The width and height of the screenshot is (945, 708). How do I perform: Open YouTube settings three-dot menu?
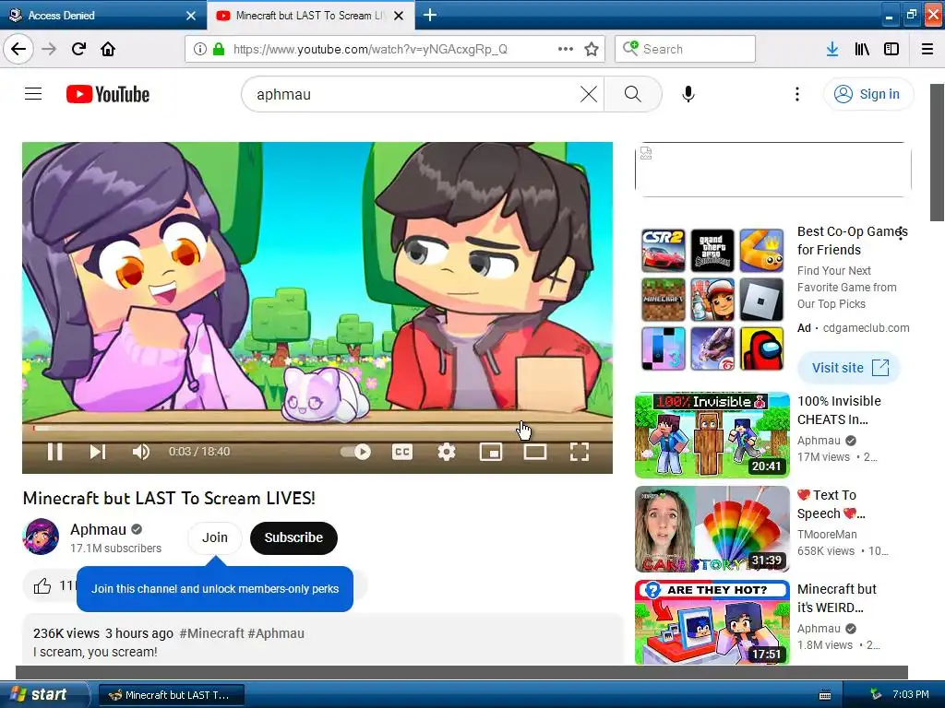(796, 94)
